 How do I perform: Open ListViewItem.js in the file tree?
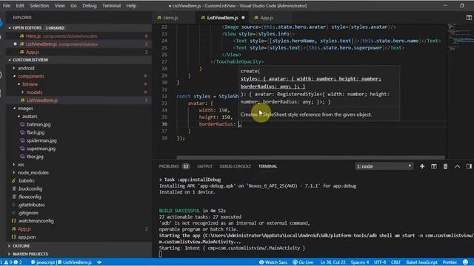point(79,100)
